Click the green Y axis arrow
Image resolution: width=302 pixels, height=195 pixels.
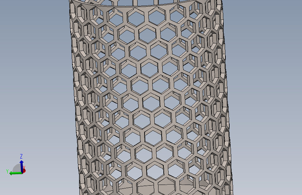tap(16, 173)
